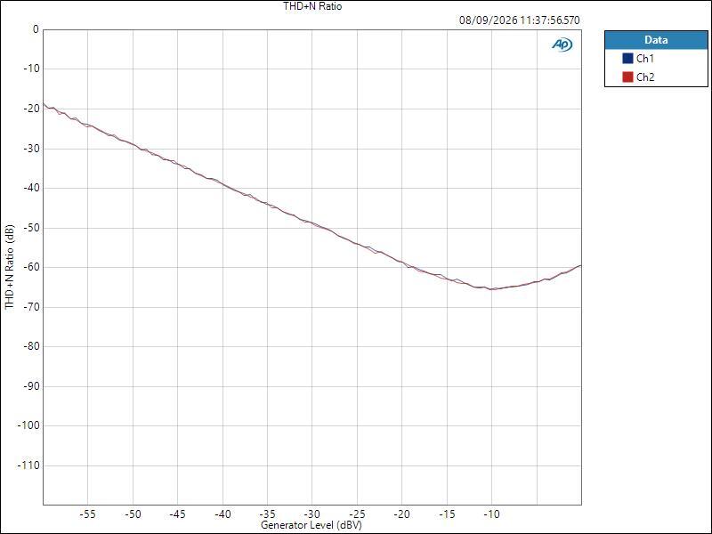Click the -20 y-axis tick label
This screenshot has height=534, width=712.
pos(31,109)
